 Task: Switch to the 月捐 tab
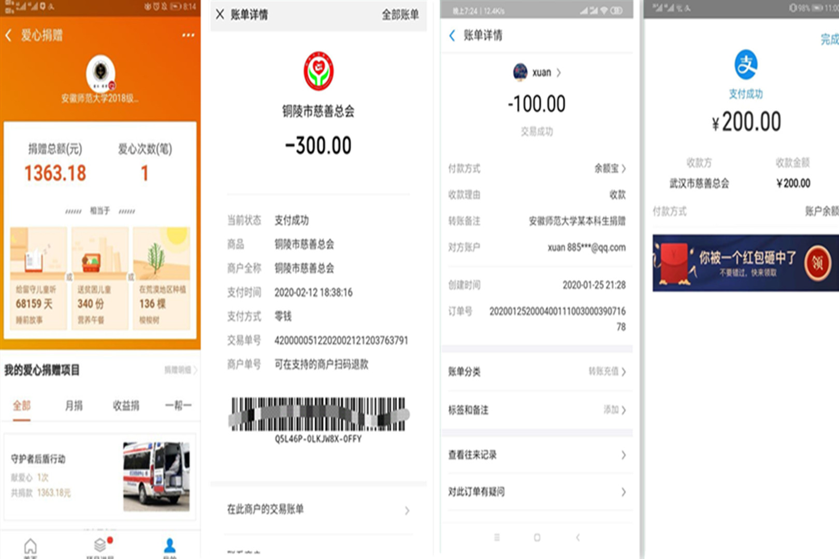[74, 405]
